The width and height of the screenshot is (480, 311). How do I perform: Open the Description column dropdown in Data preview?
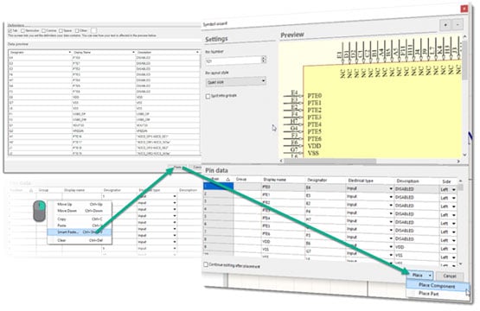pos(197,53)
